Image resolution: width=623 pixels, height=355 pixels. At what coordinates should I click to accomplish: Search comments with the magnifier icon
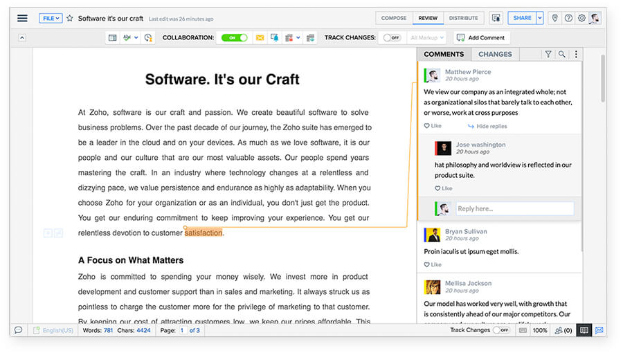562,54
